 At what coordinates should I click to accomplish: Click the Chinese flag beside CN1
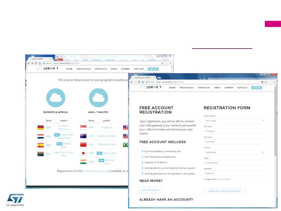click(83, 144)
